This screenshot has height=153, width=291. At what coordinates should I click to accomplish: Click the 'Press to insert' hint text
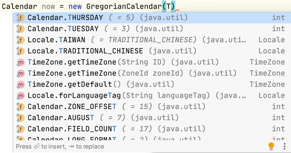[x=60, y=147]
